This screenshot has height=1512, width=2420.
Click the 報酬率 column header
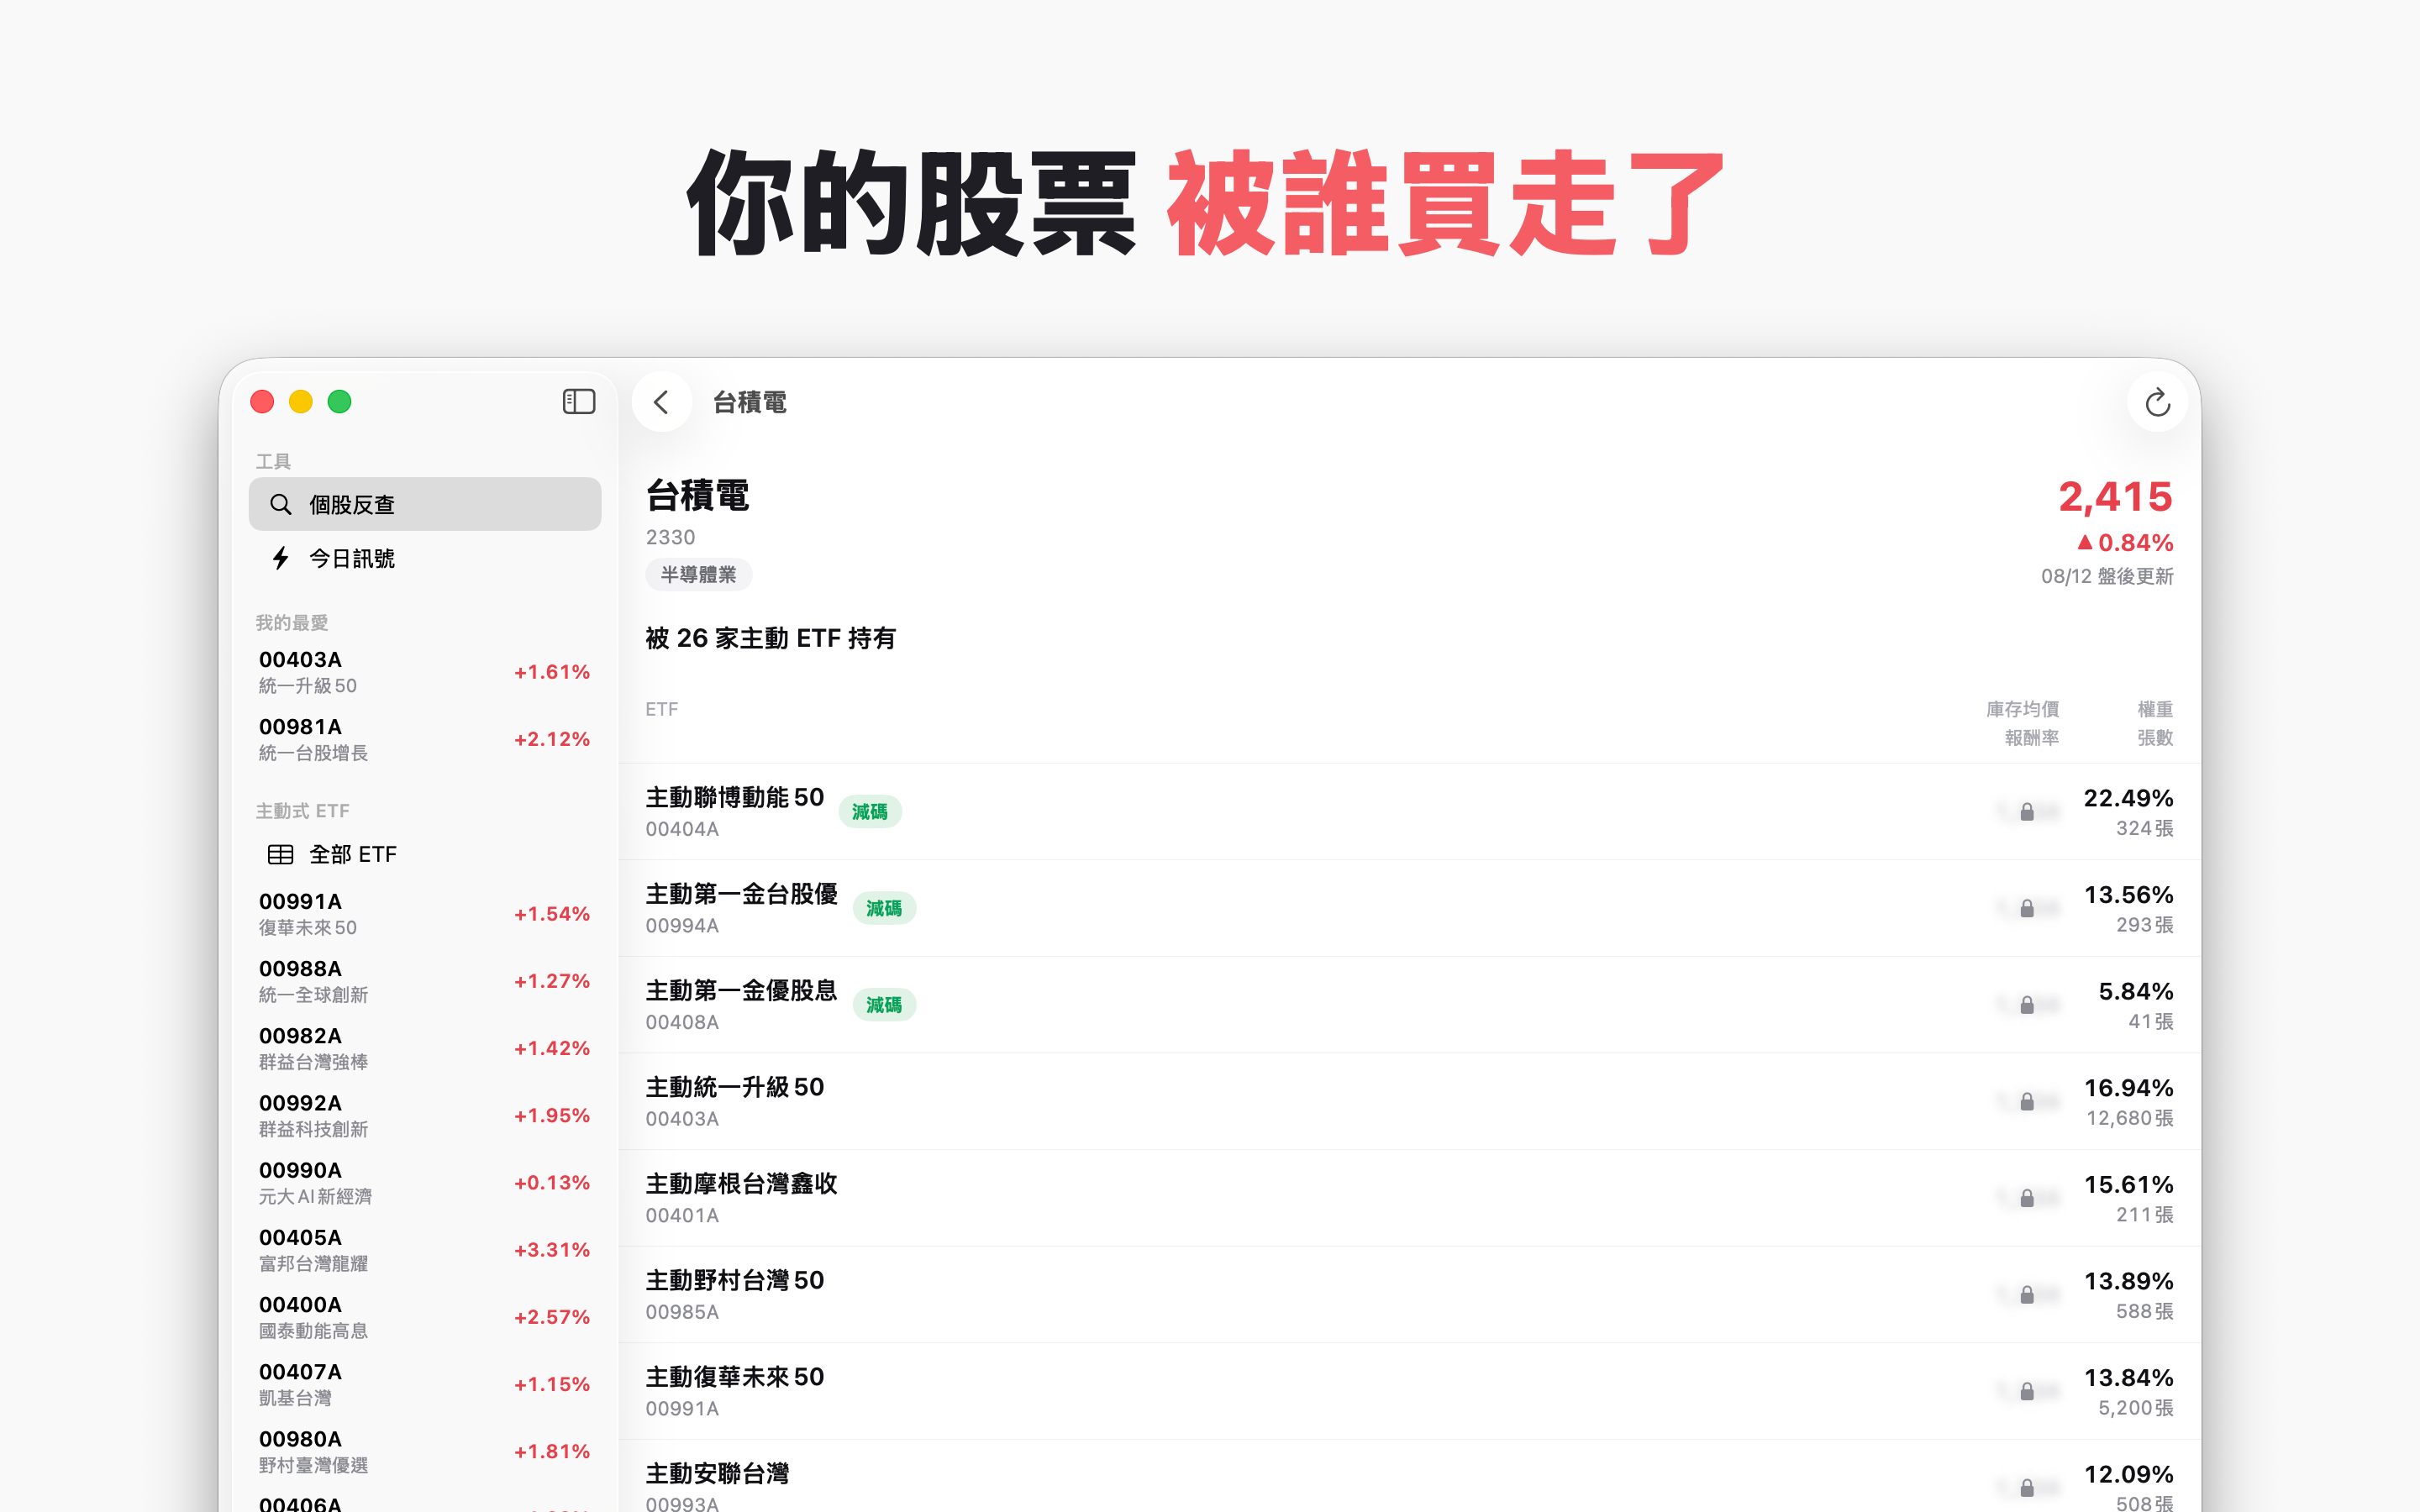2032,737
